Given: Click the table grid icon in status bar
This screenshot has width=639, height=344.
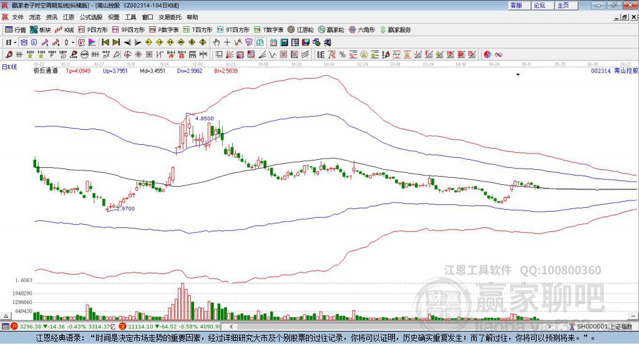Looking at the screenshot, I should (5, 327).
